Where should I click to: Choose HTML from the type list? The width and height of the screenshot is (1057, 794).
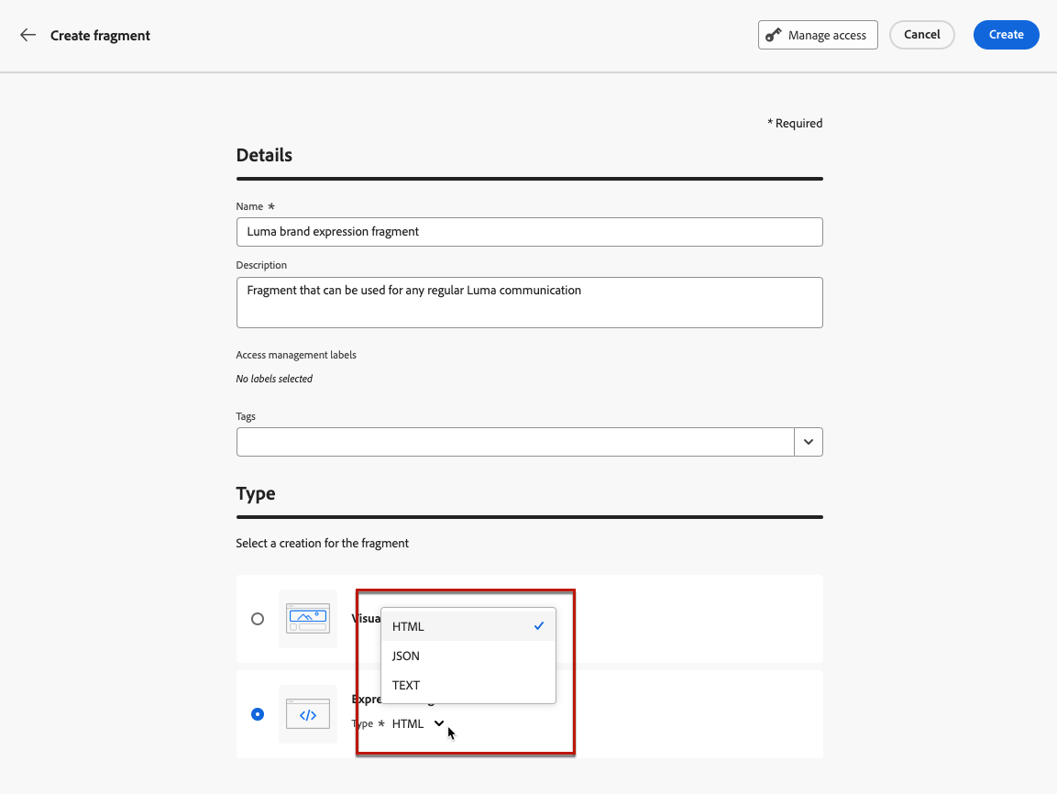(409, 626)
